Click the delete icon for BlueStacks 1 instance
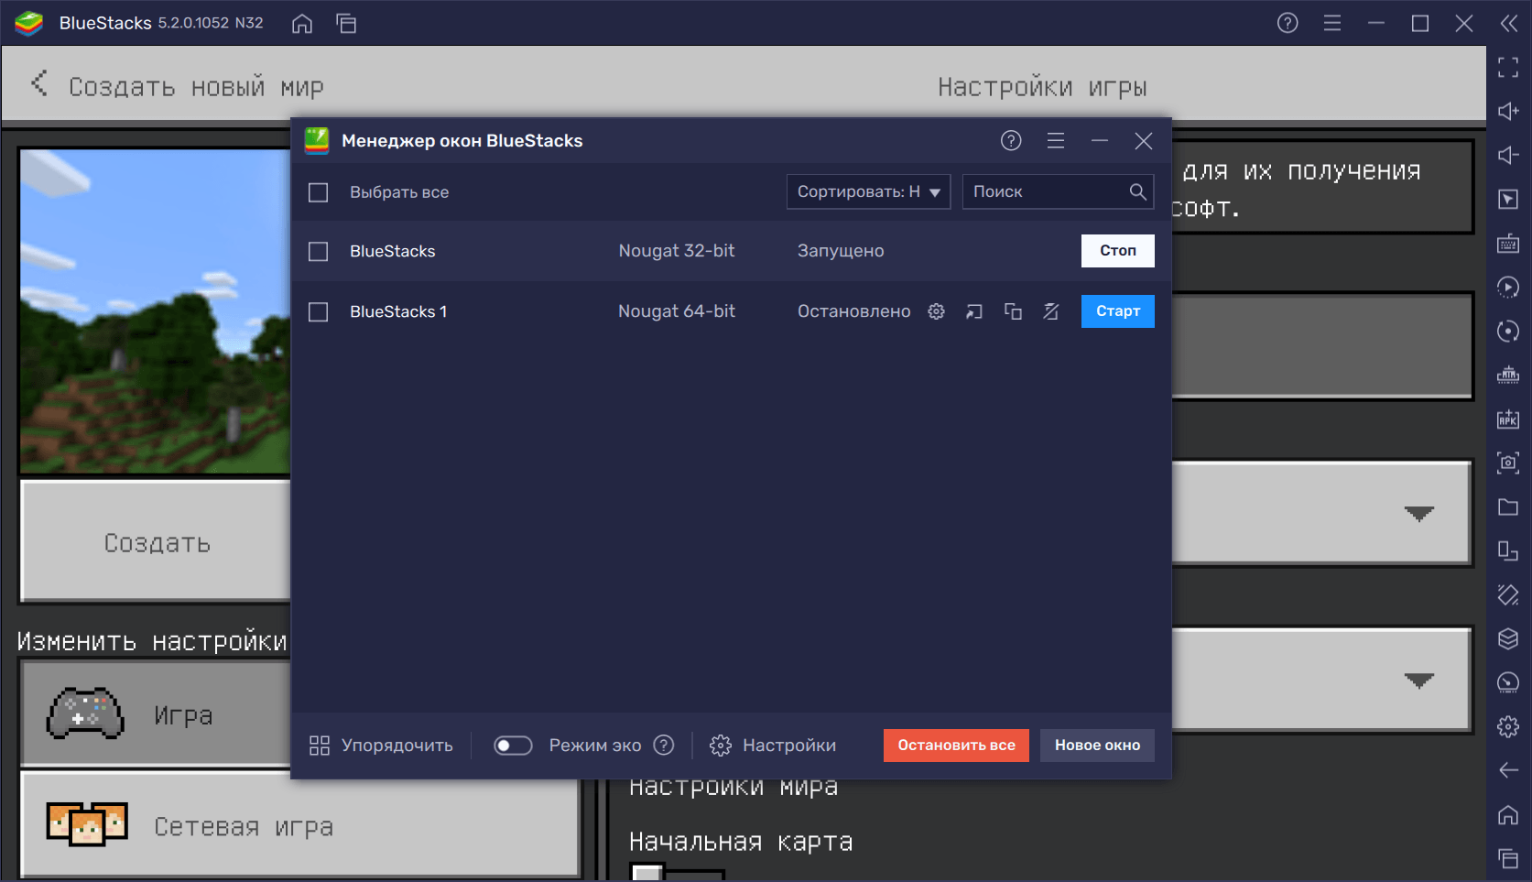Screen dimensions: 1532x882 1051,311
